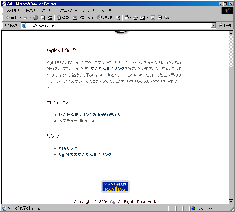Click the 次回予定…alinkについて list item
The image size is (235, 212).
[79, 121]
